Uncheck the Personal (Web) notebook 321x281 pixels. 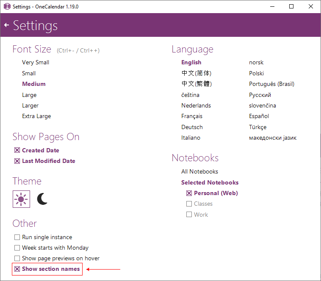tap(189, 193)
